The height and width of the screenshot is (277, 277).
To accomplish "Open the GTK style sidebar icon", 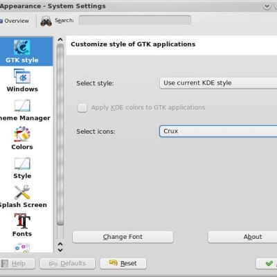I will [x=22, y=48].
